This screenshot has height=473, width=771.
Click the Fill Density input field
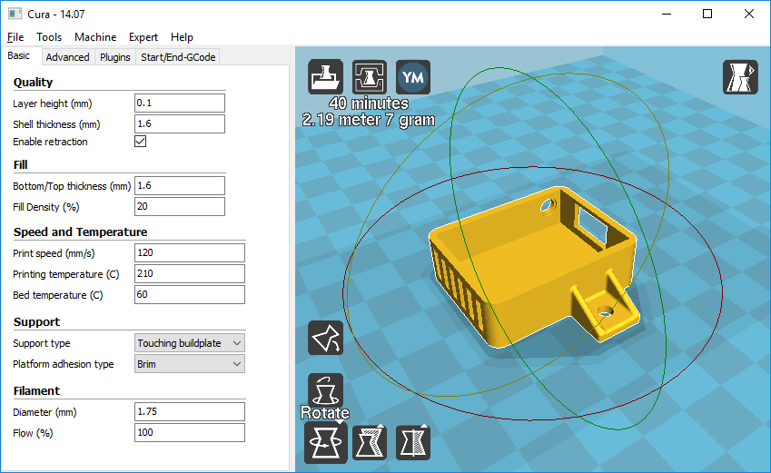(180, 206)
